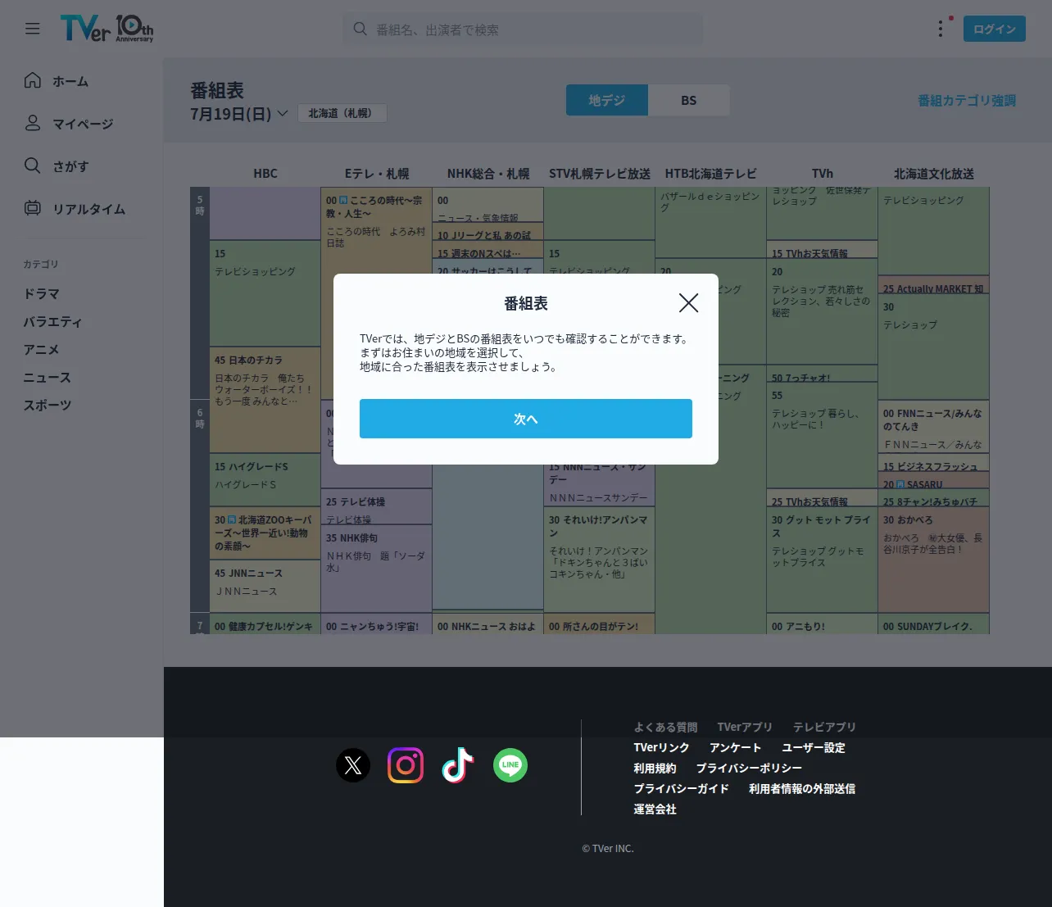1052x907 pixels.
Task: Click the TVh channel header
Action: [823, 174]
